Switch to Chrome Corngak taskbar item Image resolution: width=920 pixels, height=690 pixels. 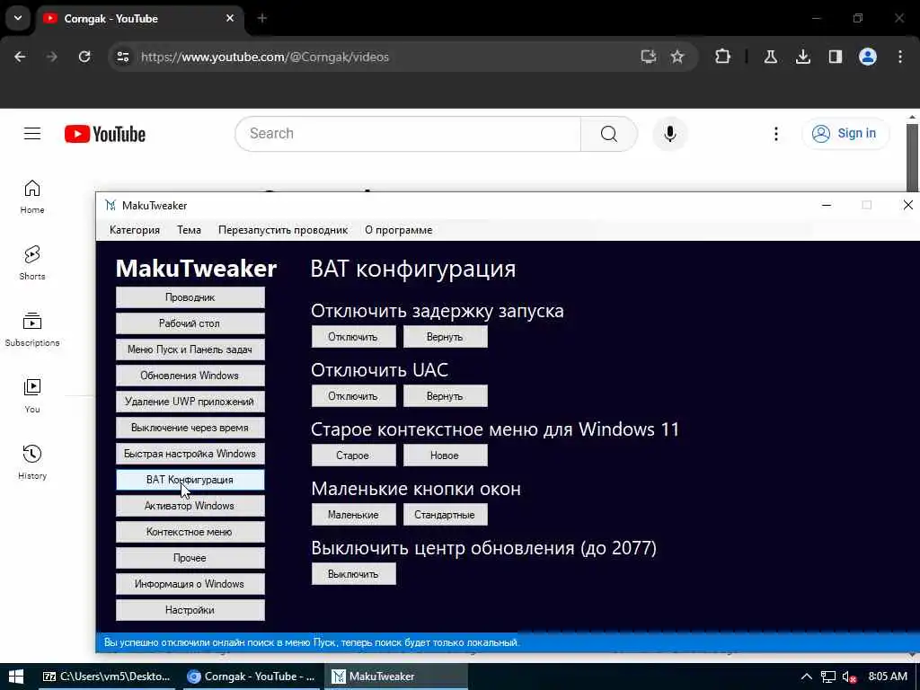(252, 677)
